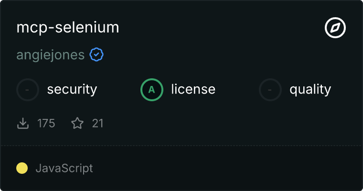Click the downloads arrow icon
The image size is (363, 191).
tap(23, 124)
